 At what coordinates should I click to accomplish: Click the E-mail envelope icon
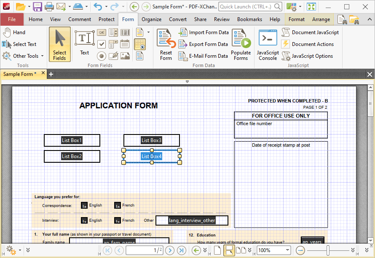[x=61, y=7]
